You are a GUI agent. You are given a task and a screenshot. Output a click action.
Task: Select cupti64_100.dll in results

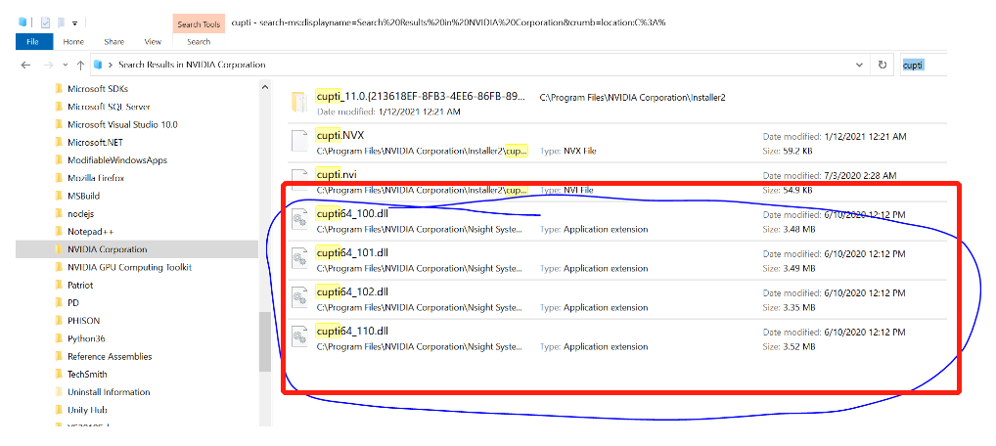[614, 221]
